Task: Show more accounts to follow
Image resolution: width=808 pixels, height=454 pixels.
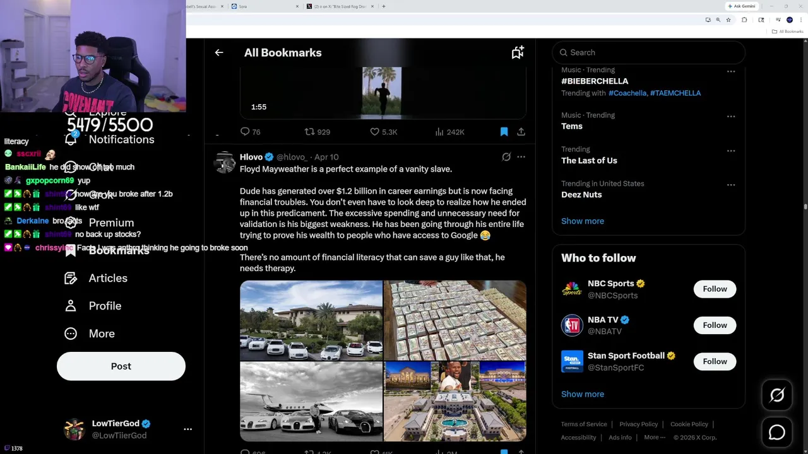Action: (x=583, y=394)
